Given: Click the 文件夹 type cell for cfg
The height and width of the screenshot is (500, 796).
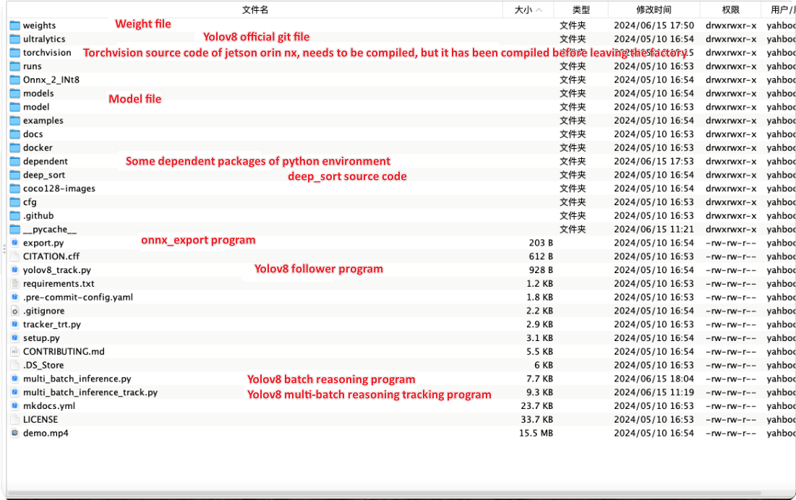Looking at the screenshot, I should click(573, 202).
